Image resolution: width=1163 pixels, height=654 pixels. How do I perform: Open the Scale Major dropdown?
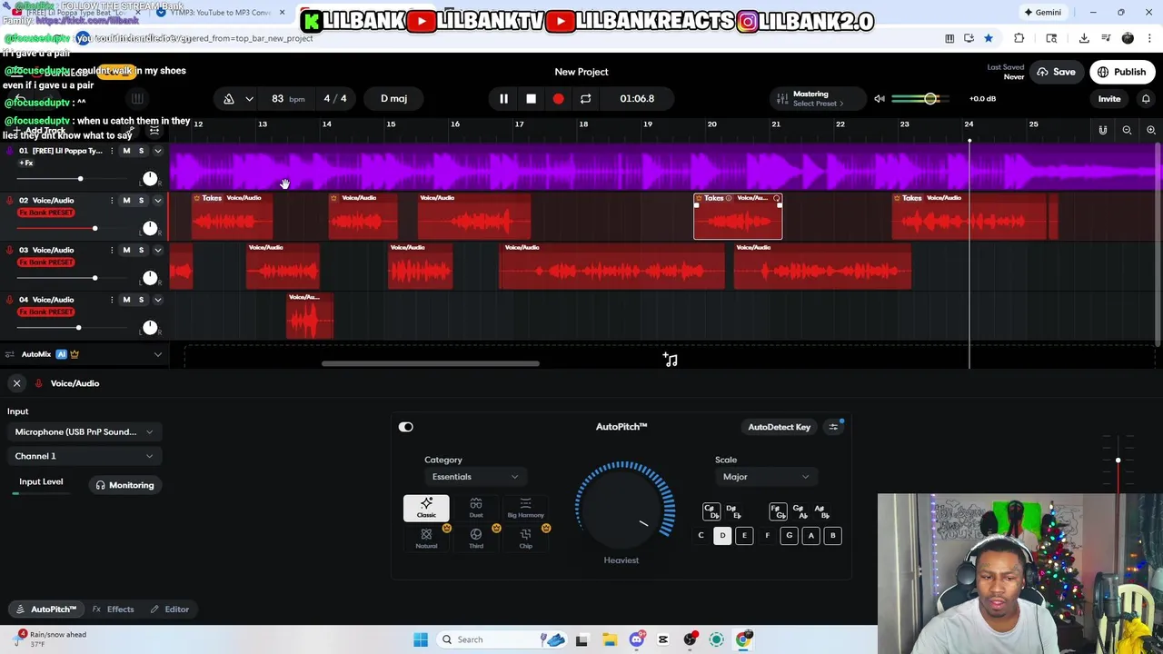coord(765,477)
